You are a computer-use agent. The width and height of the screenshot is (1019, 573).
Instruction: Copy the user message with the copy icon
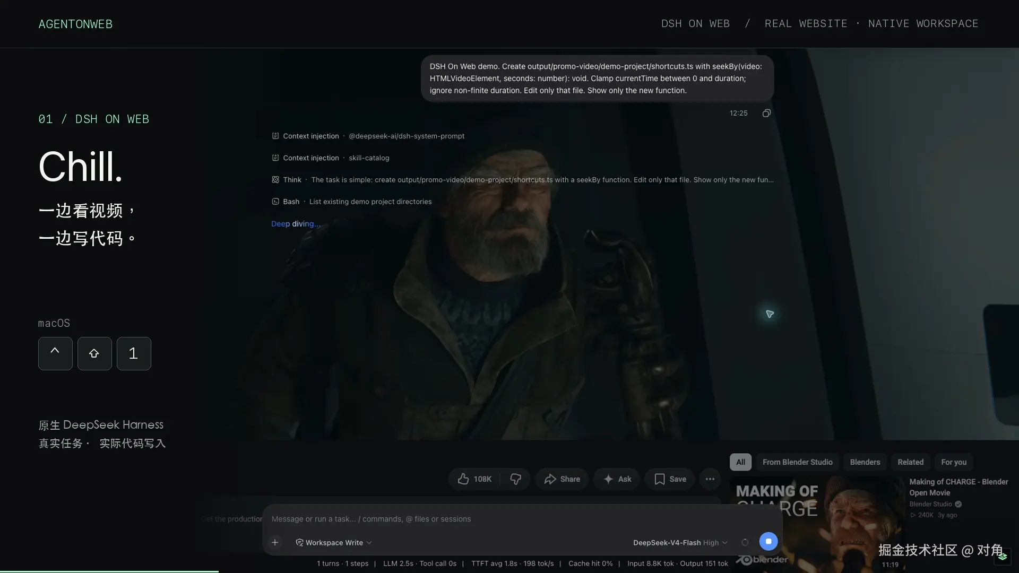(766, 113)
